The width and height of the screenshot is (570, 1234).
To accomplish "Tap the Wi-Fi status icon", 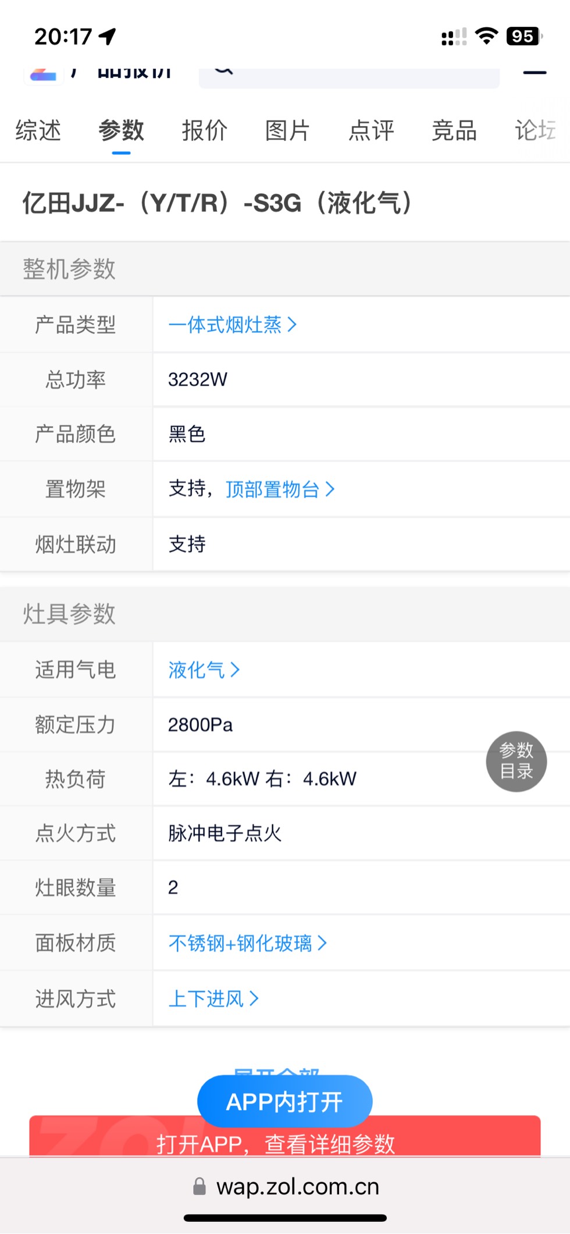I will (486, 36).
